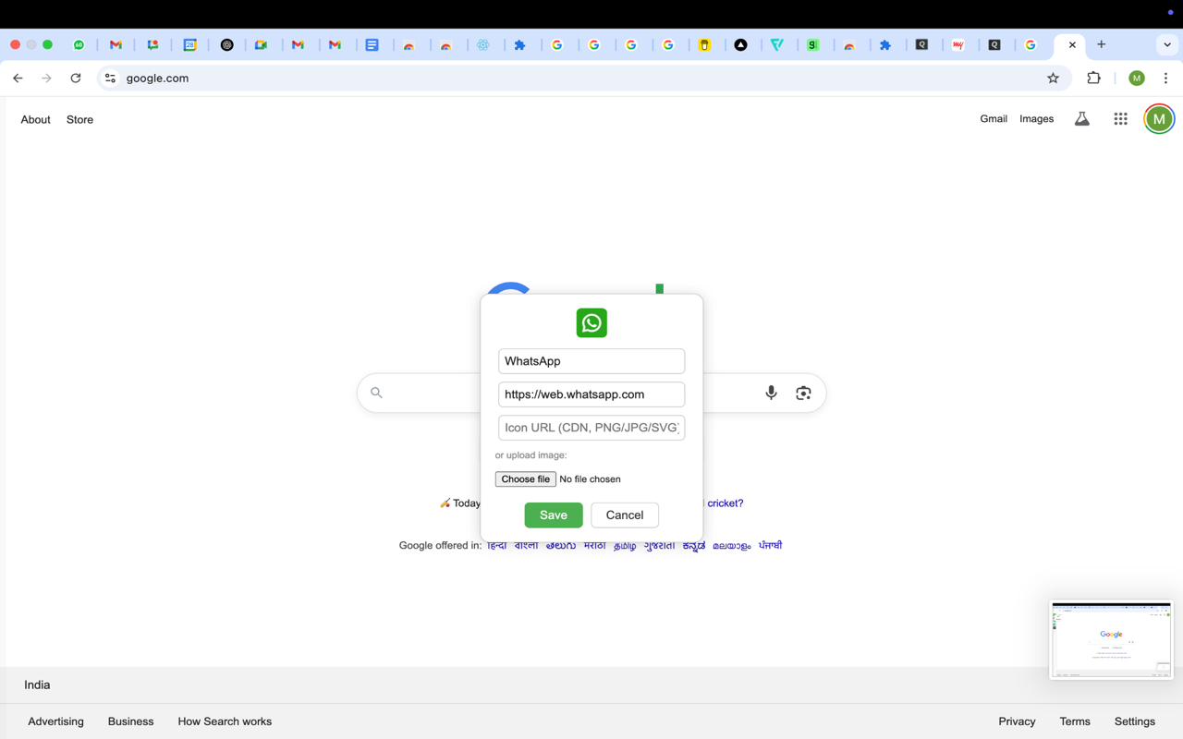This screenshot has width=1183, height=739.
Task: View site information icon in address bar
Action: pos(110,79)
